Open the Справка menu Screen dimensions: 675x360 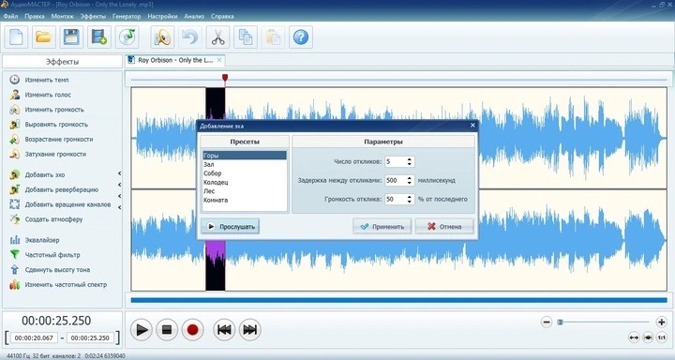pyautogui.click(x=222, y=16)
